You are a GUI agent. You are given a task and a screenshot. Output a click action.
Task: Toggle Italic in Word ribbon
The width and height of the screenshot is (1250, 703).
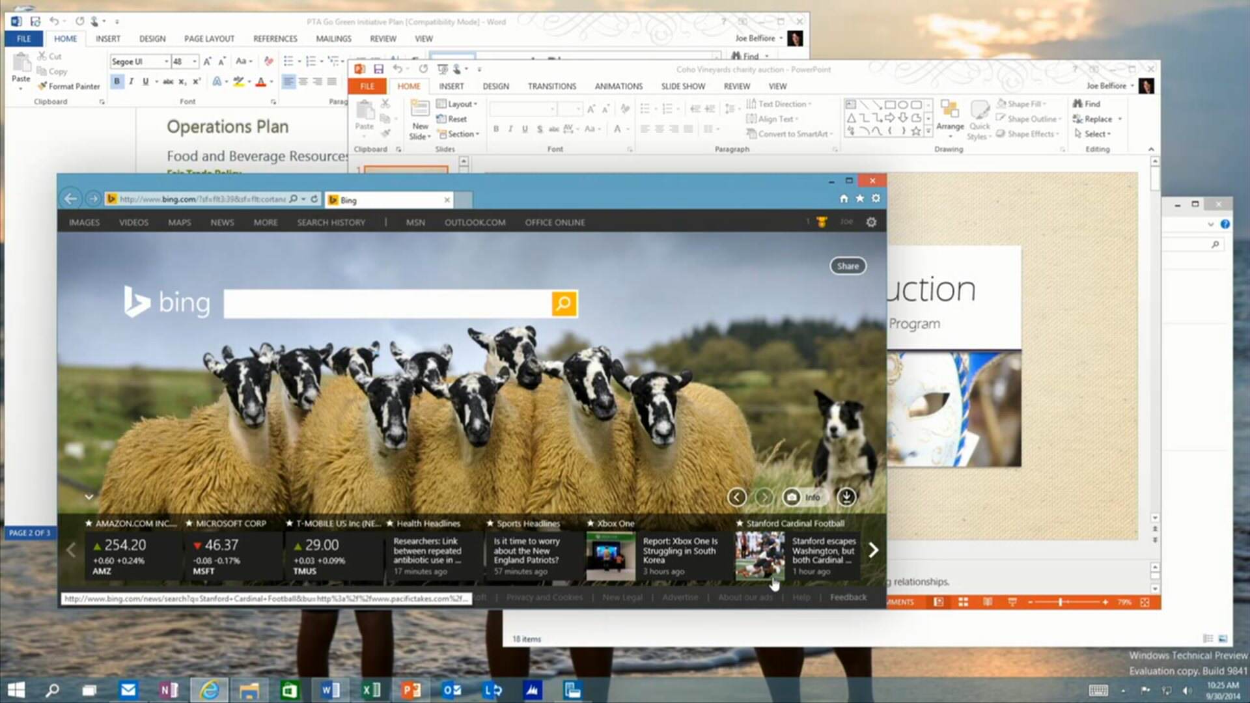pos(131,81)
